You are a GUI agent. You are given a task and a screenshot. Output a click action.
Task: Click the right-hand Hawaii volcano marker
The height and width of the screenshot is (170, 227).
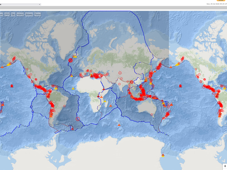[180, 86]
